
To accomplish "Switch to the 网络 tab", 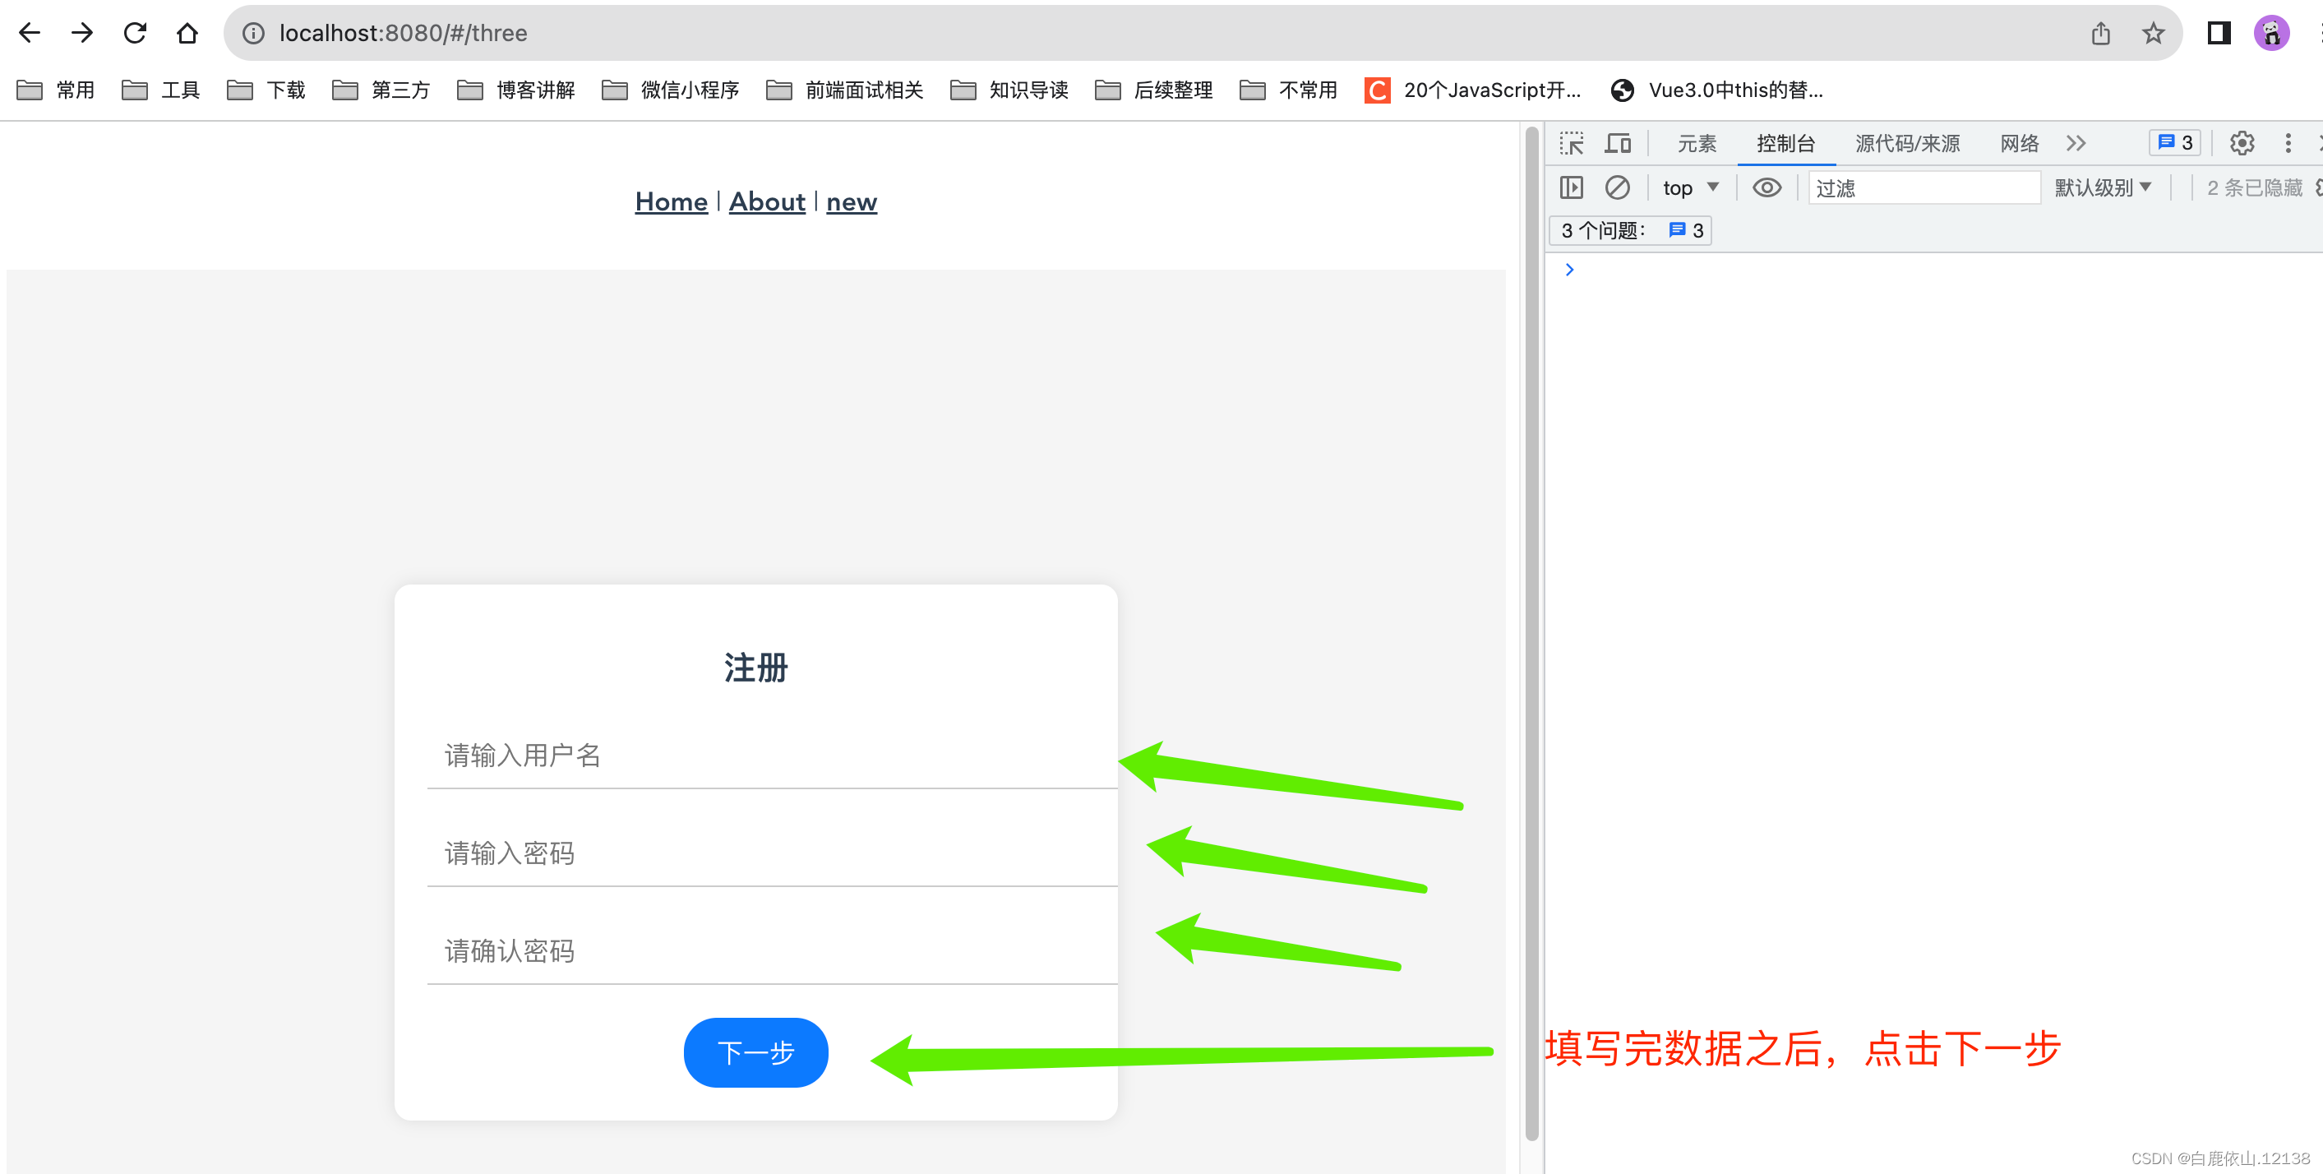I will (2018, 143).
